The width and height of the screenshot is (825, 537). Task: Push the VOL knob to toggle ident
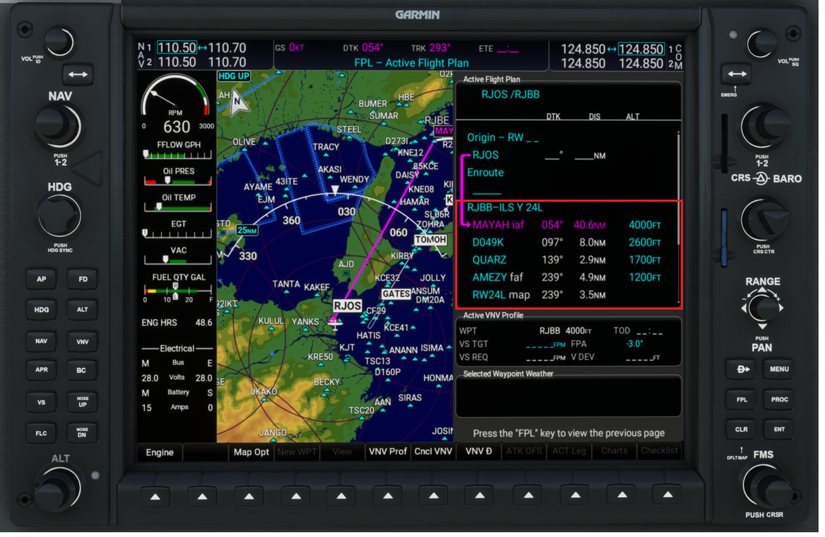click(x=59, y=41)
